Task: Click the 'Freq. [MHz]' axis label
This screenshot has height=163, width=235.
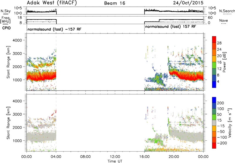Action: point(6,20)
